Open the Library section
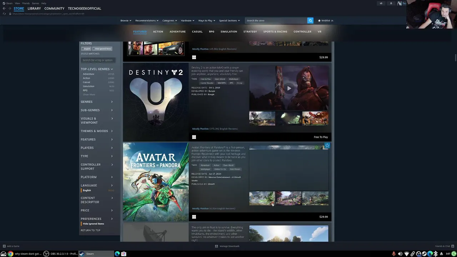The image size is (457, 257). pyautogui.click(x=34, y=9)
